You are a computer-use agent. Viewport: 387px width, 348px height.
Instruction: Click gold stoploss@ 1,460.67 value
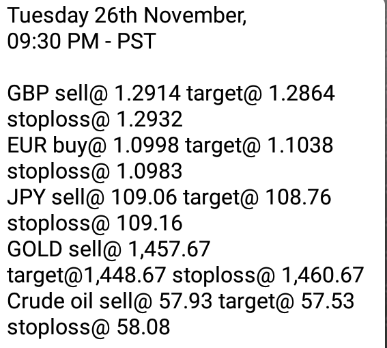click(268, 276)
